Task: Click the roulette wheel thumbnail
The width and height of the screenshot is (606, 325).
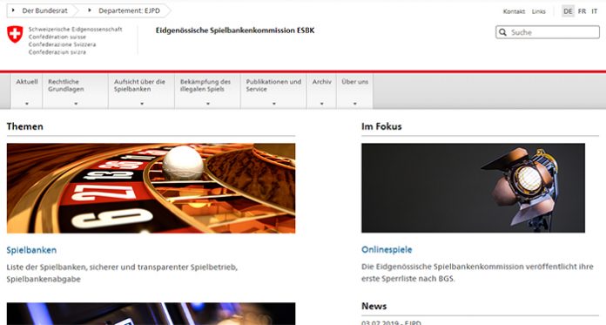Action: click(x=151, y=188)
